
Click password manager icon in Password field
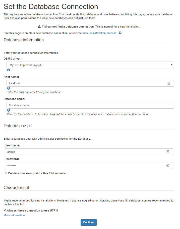[x=168, y=165]
